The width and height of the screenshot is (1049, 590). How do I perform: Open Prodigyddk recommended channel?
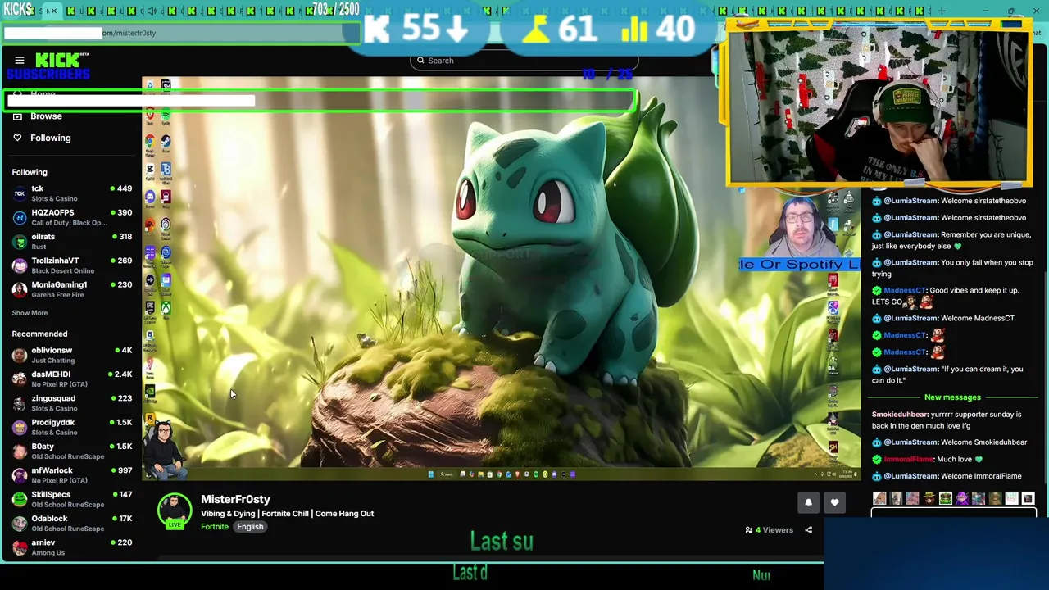71,427
